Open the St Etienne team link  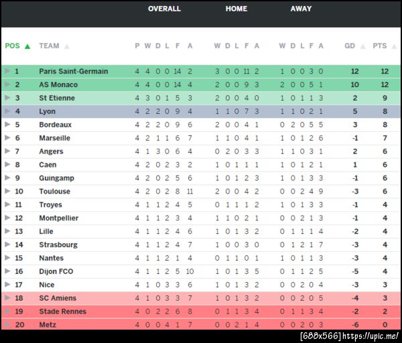pyautogui.click(x=57, y=98)
